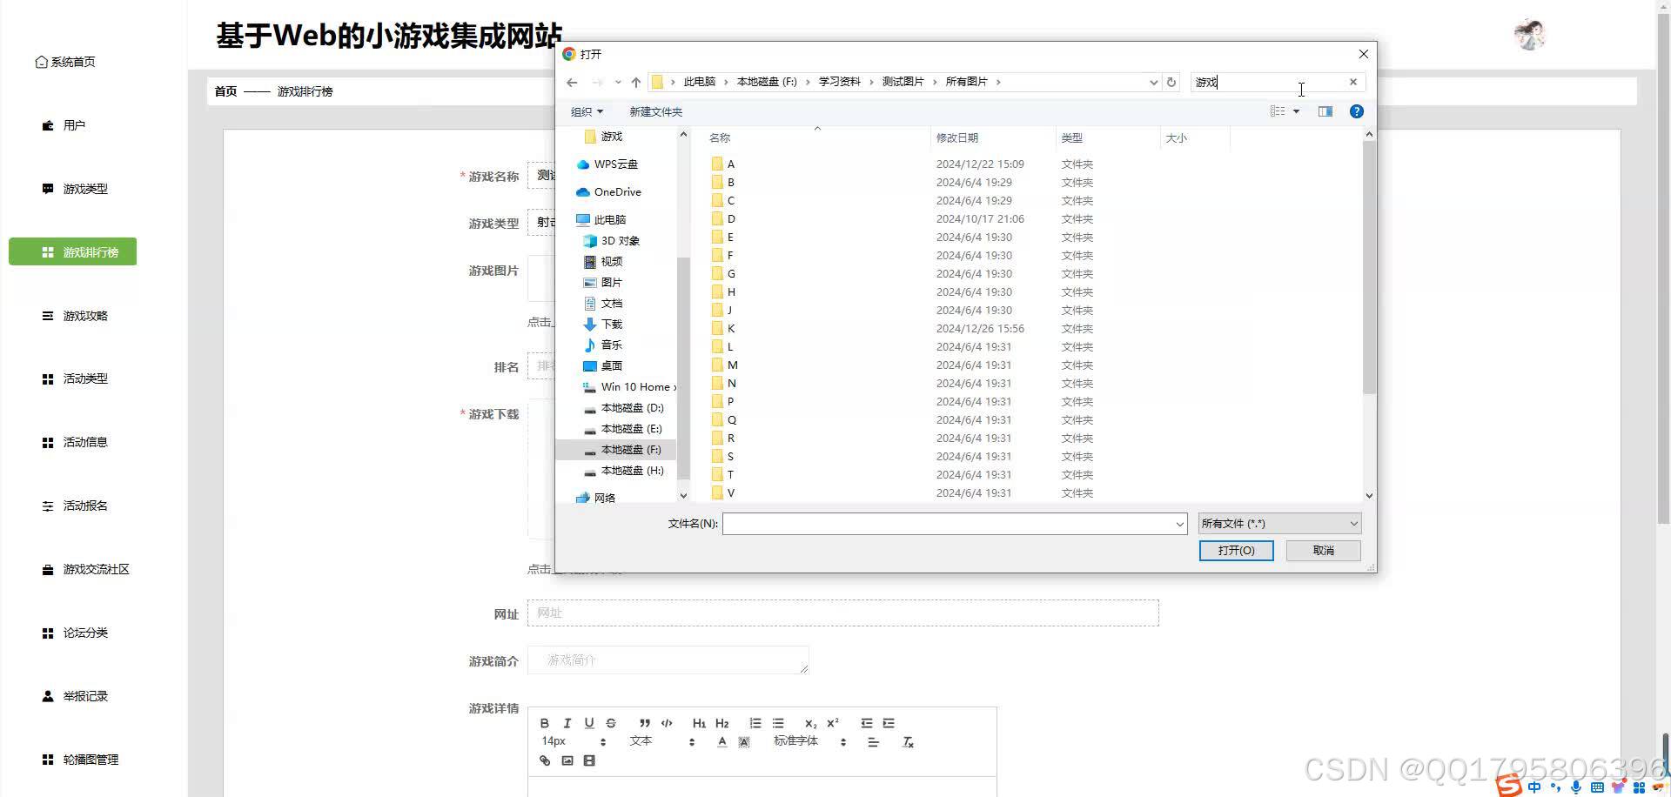Open the 组织 menu in the dialog
This screenshot has height=797, width=1671.
pos(587,111)
